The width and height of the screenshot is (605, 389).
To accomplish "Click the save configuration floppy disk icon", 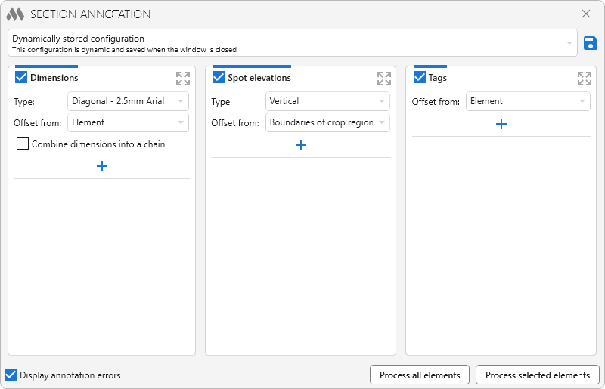I will [591, 44].
